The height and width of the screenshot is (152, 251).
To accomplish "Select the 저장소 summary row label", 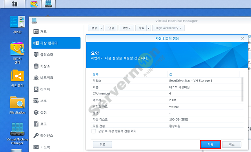I will (97, 81).
